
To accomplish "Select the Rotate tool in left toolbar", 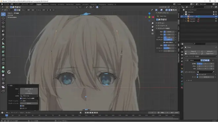I will 3,27.
